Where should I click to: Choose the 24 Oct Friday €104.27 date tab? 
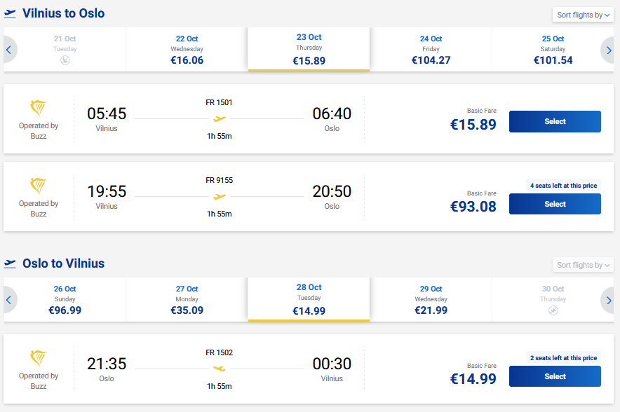coord(431,50)
